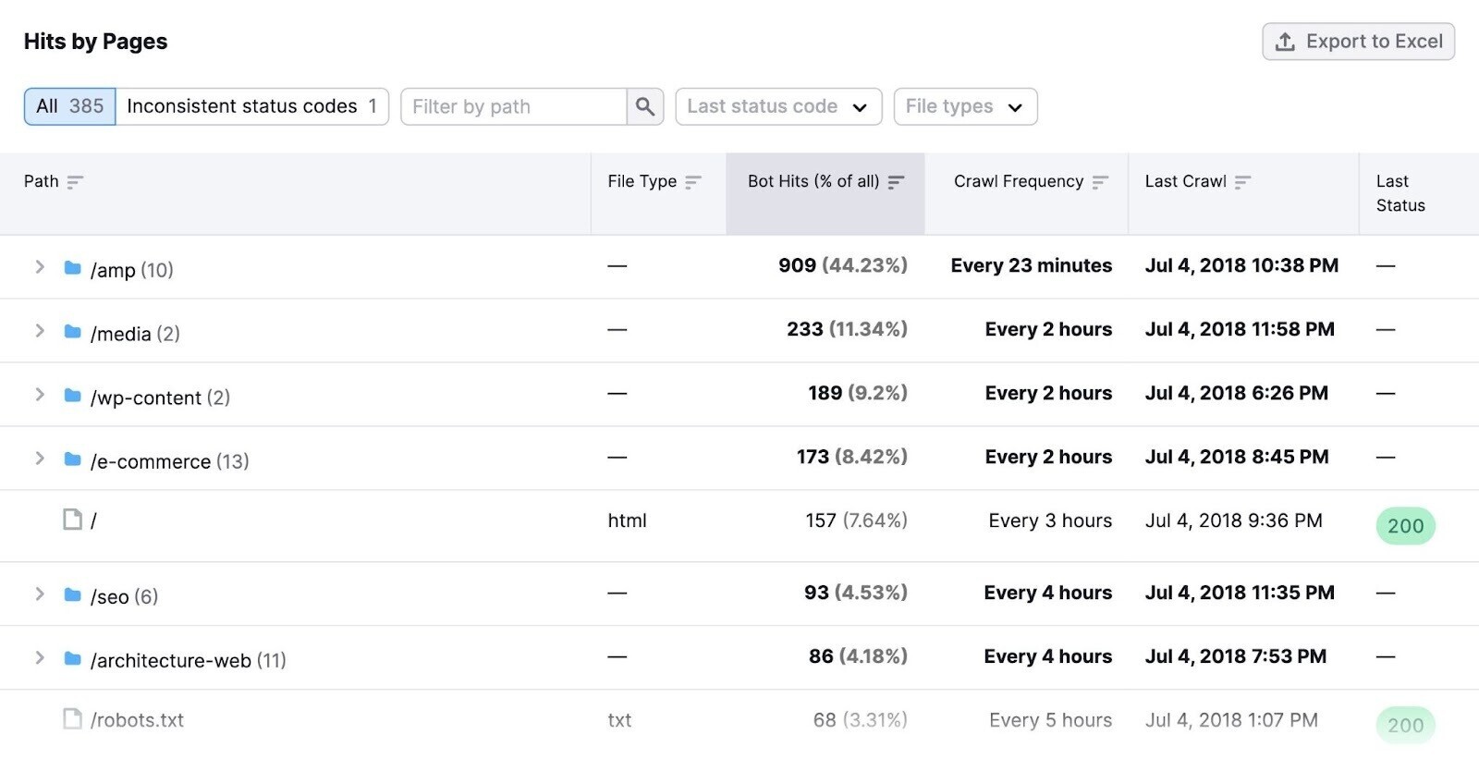Viewport: 1479px width, 759px height.
Task: Sort by File Type column icon
Action: click(x=693, y=182)
